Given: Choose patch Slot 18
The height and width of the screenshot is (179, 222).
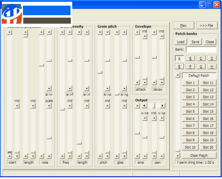Looking at the screenshot, I should (x=208, y=133).
